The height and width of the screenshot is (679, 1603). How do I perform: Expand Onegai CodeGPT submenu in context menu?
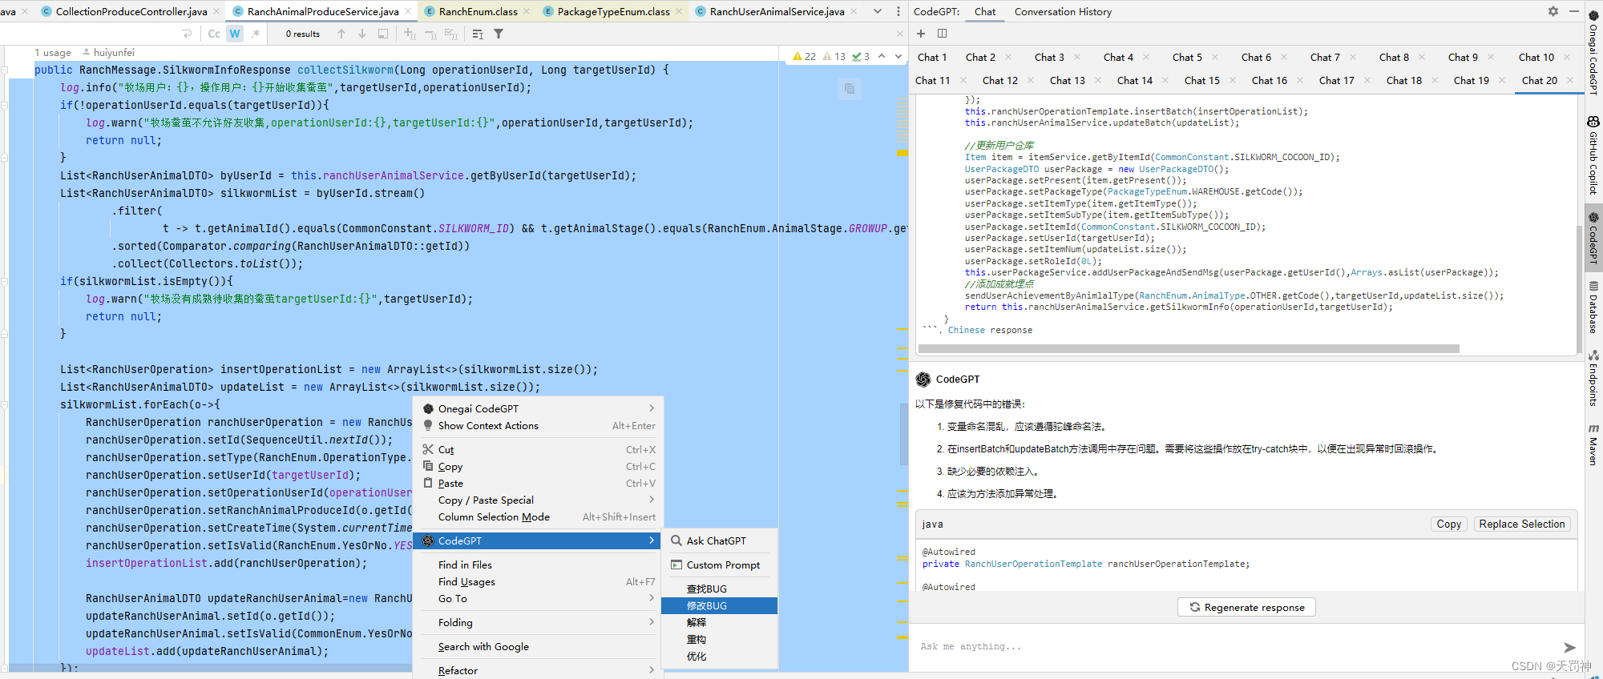(539, 408)
